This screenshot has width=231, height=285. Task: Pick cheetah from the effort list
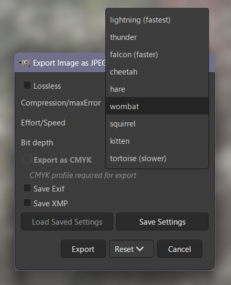click(157, 72)
